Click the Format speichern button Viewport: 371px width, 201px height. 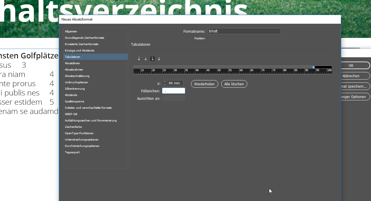pos(355,86)
